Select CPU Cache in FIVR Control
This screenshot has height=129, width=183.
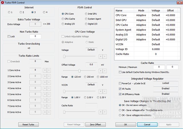[63, 19]
